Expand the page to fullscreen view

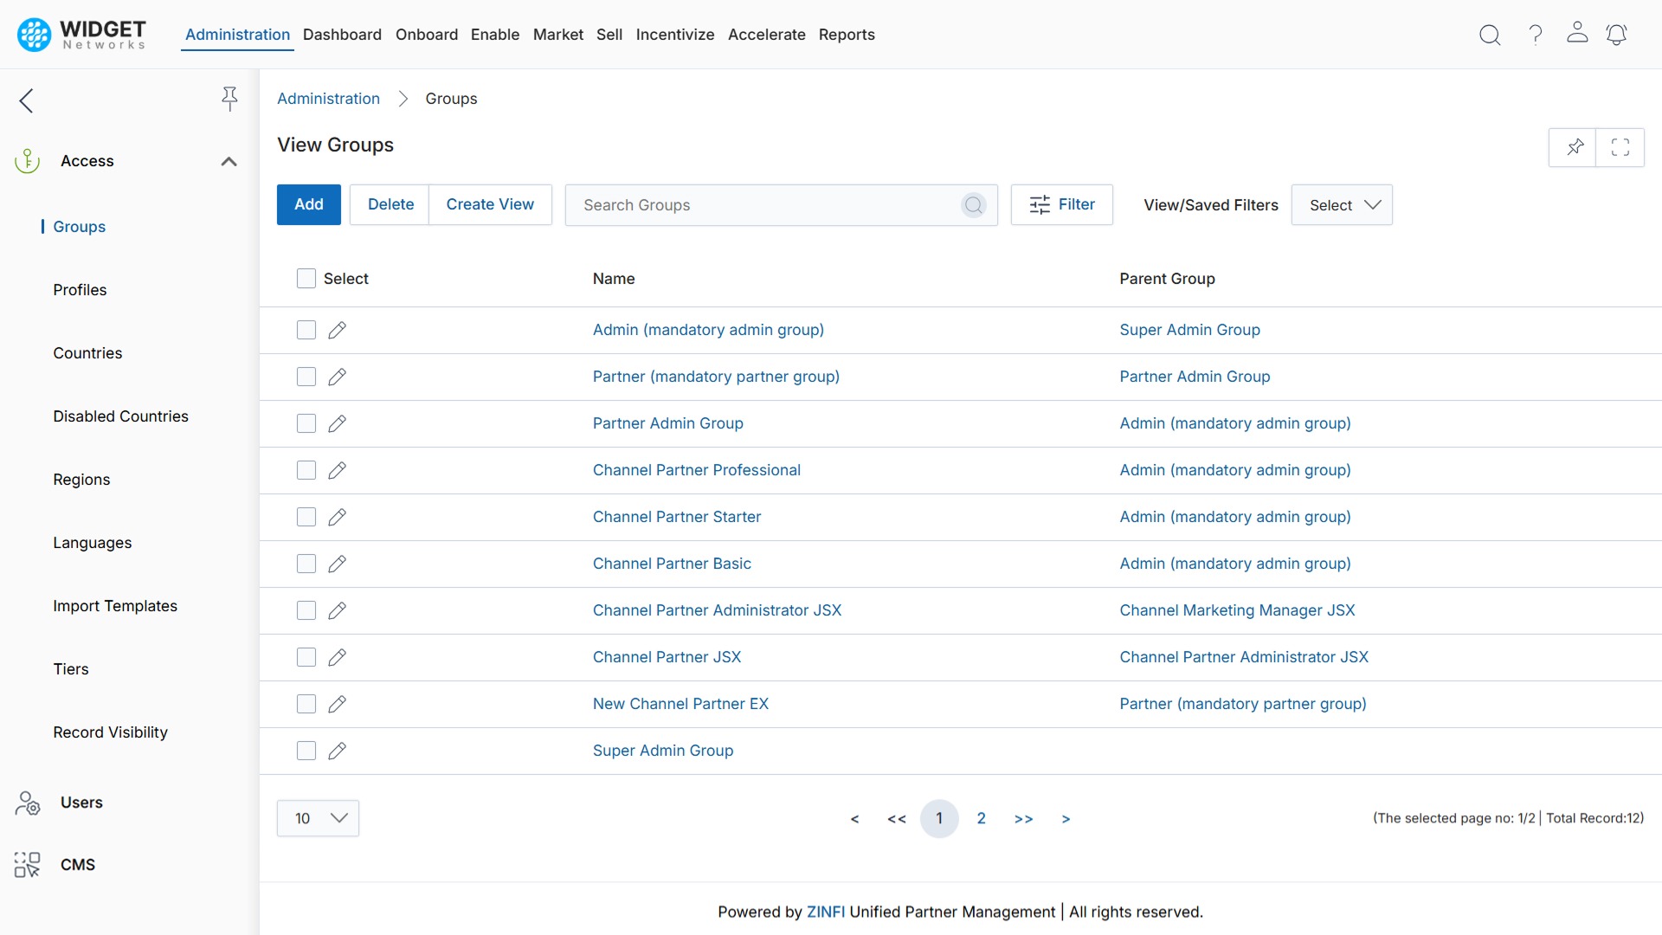coord(1620,147)
